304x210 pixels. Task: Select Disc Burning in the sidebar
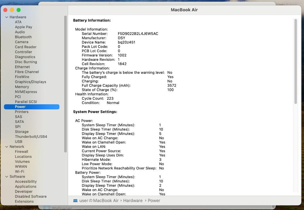click(x=26, y=62)
